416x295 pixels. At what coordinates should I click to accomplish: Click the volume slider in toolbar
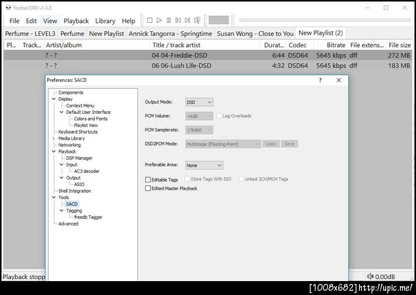(x=218, y=20)
